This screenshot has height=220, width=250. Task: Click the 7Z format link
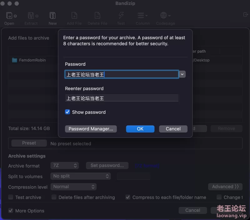click(x=147, y=166)
